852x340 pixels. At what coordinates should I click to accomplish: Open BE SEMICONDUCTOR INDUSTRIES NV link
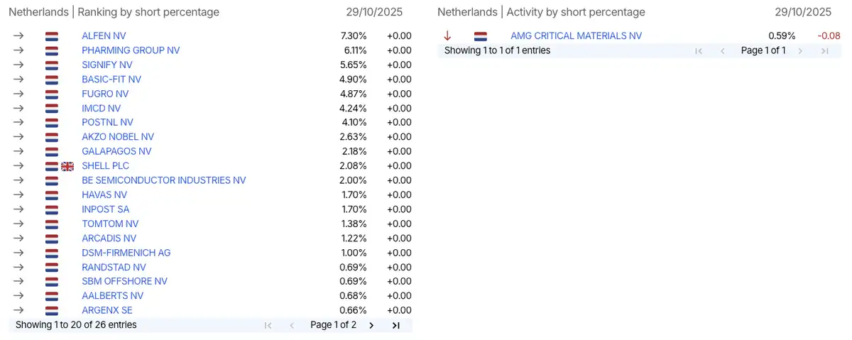pos(164,180)
